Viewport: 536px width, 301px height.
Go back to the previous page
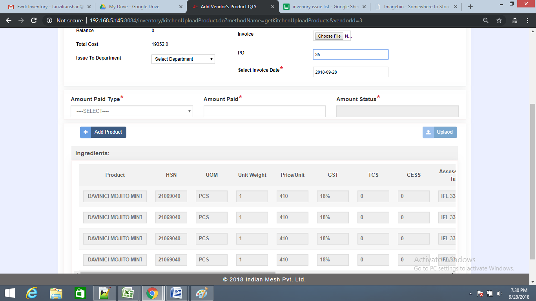tap(9, 20)
